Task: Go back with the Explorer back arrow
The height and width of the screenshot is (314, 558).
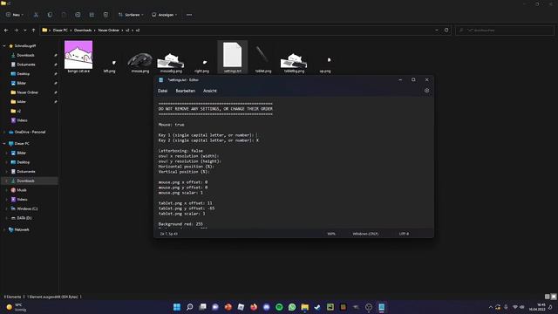Action: [x=6, y=31]
